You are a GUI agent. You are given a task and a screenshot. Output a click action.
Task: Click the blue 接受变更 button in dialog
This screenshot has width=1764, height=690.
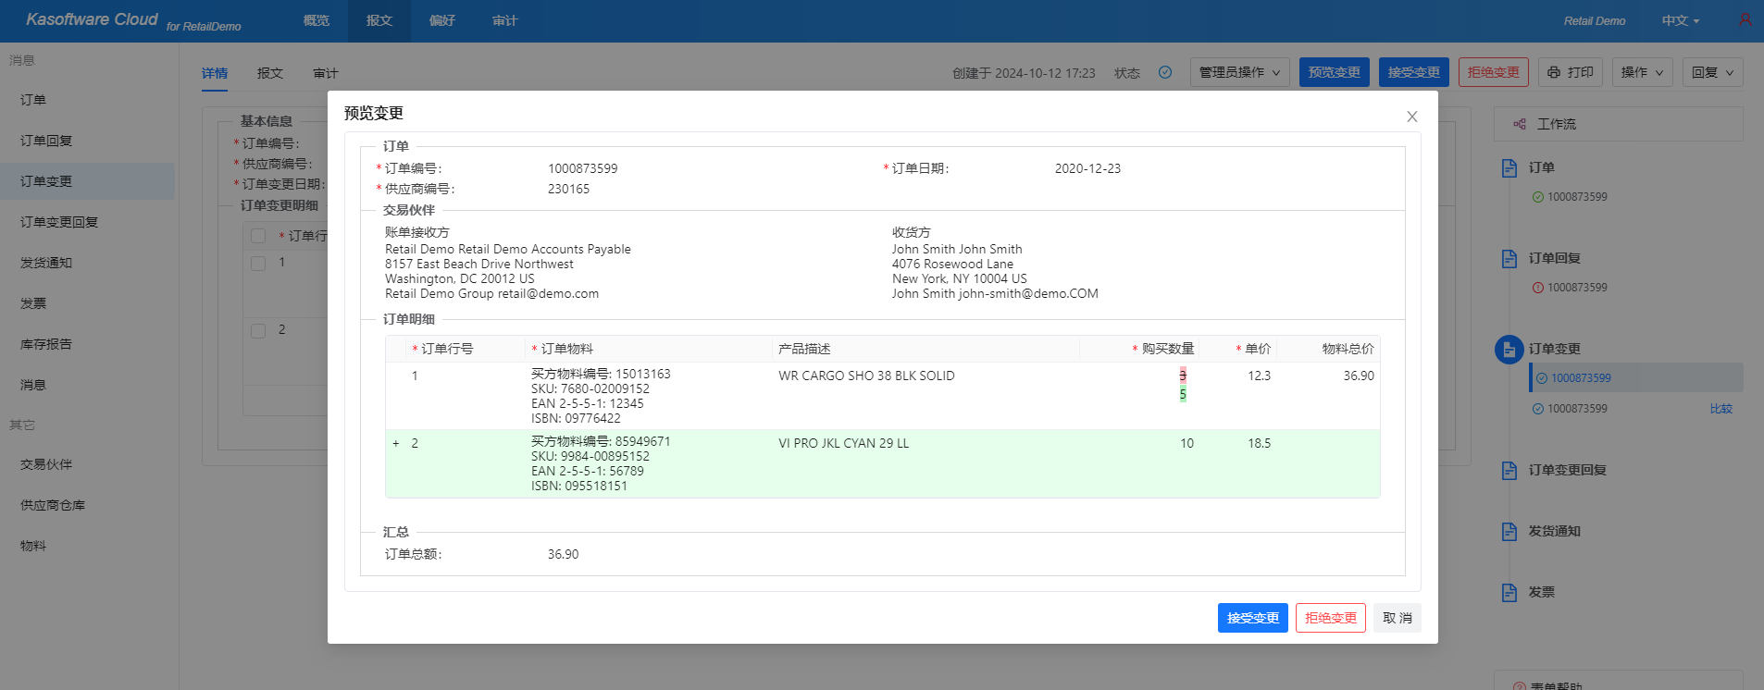[x=1252, y=618]
